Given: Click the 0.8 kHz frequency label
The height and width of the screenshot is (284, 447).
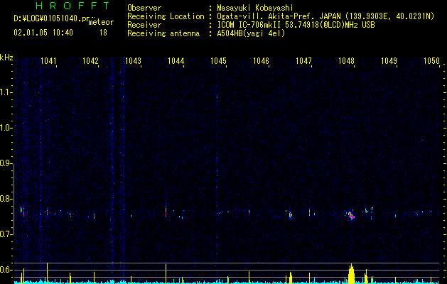Looking at the screenshot, I should 6,199.
